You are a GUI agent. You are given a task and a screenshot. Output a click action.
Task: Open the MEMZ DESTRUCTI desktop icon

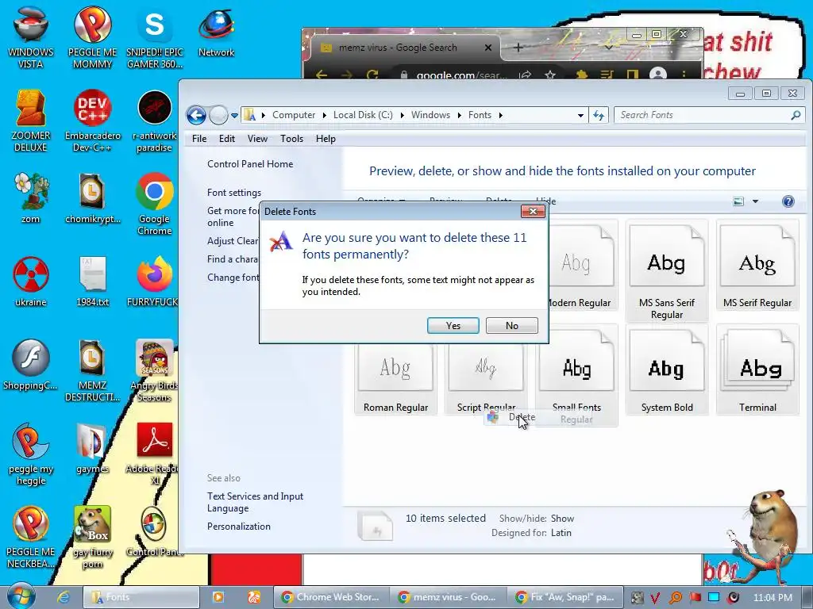click(x=92, y=370)
